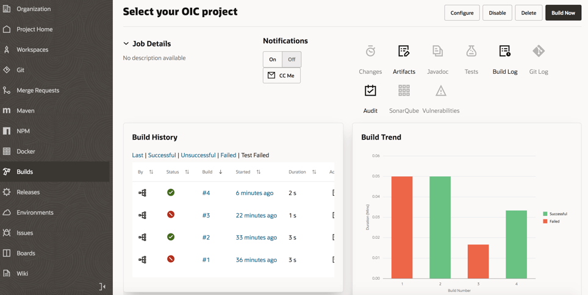Open the Tests flask icon
Screen dimensions: 588x295
point(471,52)
